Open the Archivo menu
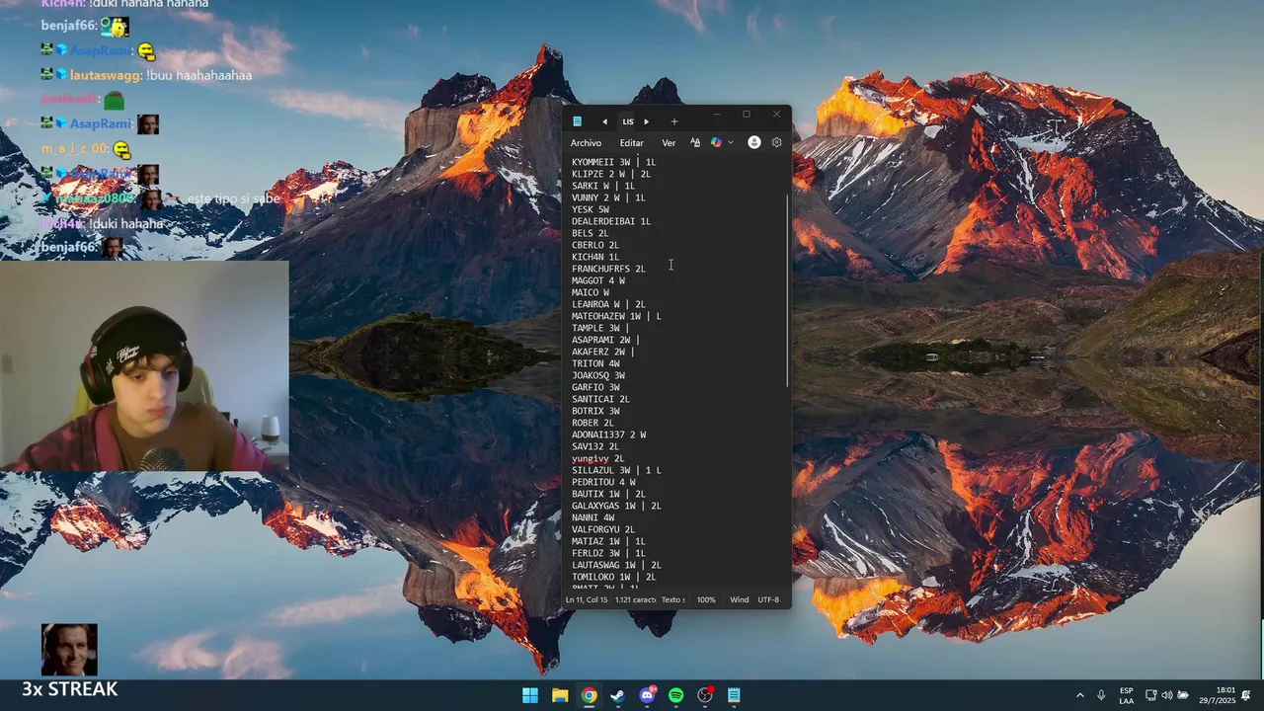The width and height of the screenshot is (1264, 711). (x=586, y=143)
